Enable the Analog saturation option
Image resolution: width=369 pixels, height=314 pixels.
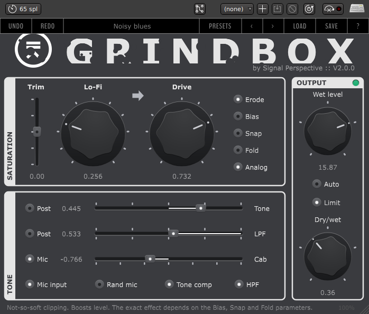coord(238,167)
